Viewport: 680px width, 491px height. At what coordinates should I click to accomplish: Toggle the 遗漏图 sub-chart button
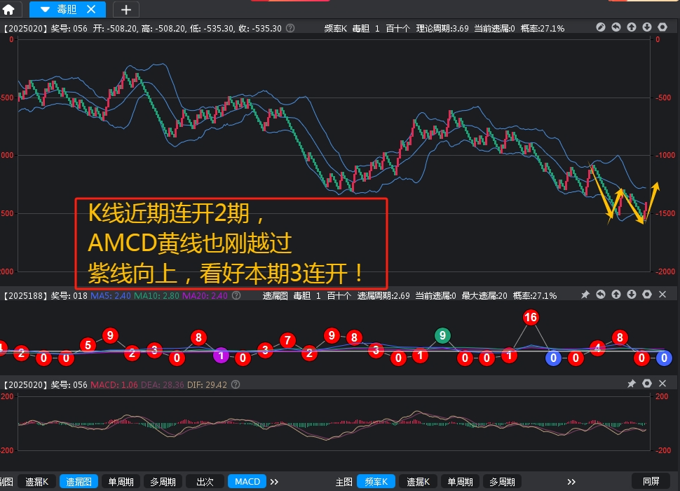tap(79, 482)
